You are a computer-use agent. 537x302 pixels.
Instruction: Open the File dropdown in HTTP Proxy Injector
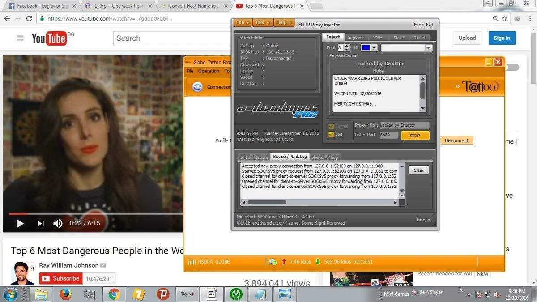click(x=242, y=23)
